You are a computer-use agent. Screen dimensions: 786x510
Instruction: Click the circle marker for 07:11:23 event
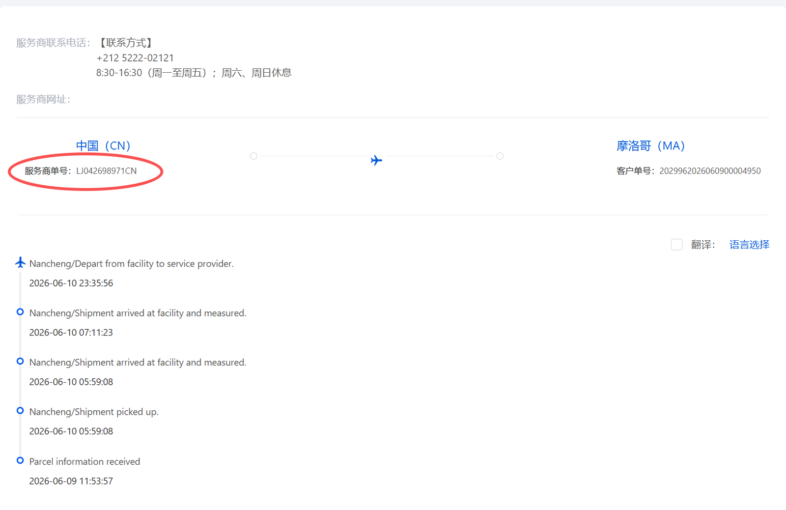(20, 312)
